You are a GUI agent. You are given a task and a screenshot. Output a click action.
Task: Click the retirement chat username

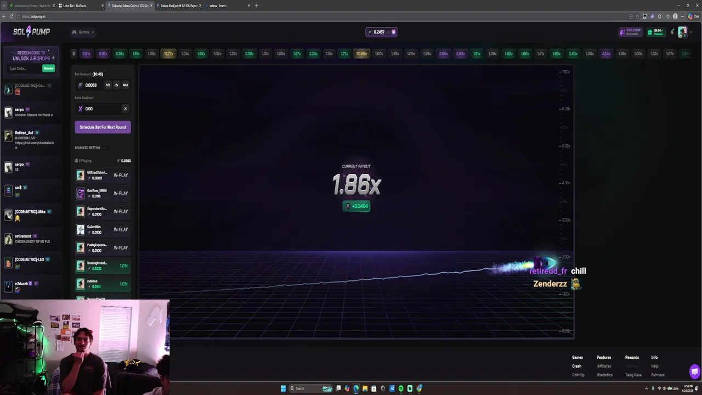[x=23, y=236]
